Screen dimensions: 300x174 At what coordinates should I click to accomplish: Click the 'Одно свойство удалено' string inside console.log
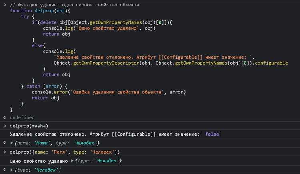pos(108,28)
